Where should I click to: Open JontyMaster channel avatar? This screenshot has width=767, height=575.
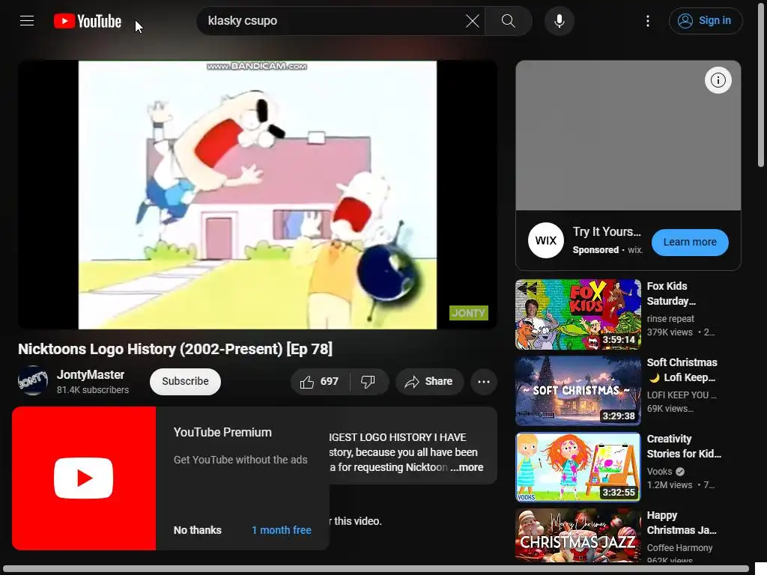tap(33, 381)
